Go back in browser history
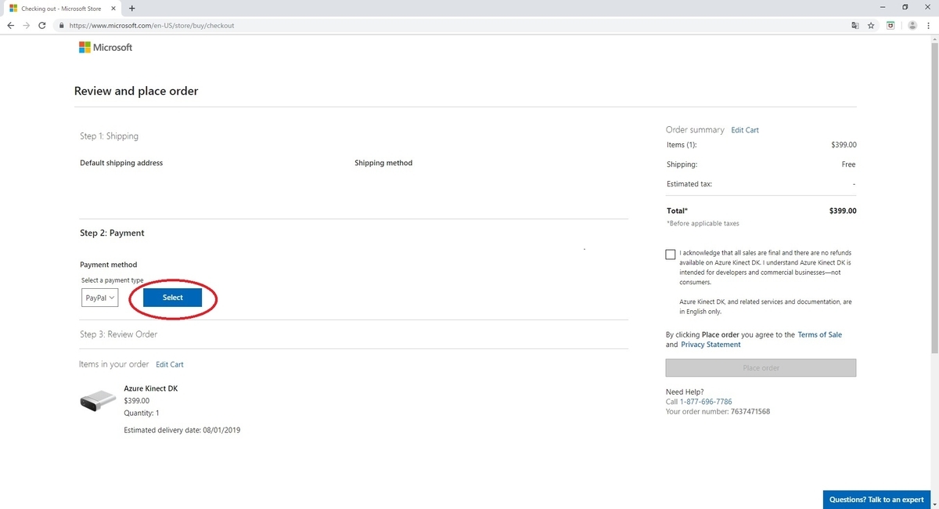This screenshot has height=509, width=939. [11, 25]
